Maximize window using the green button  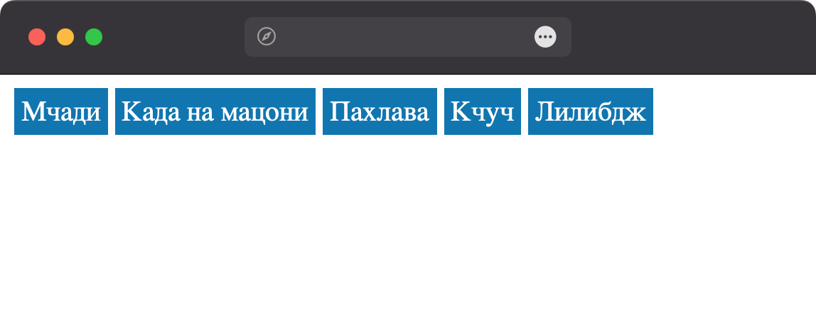click(94, 37)
